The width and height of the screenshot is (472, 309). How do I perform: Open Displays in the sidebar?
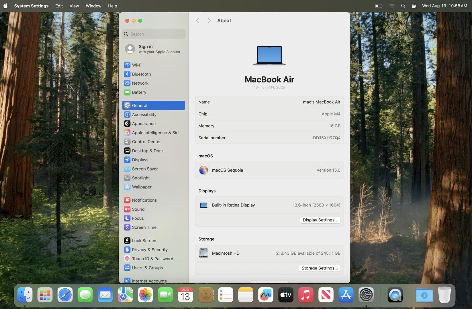(153, 160)
